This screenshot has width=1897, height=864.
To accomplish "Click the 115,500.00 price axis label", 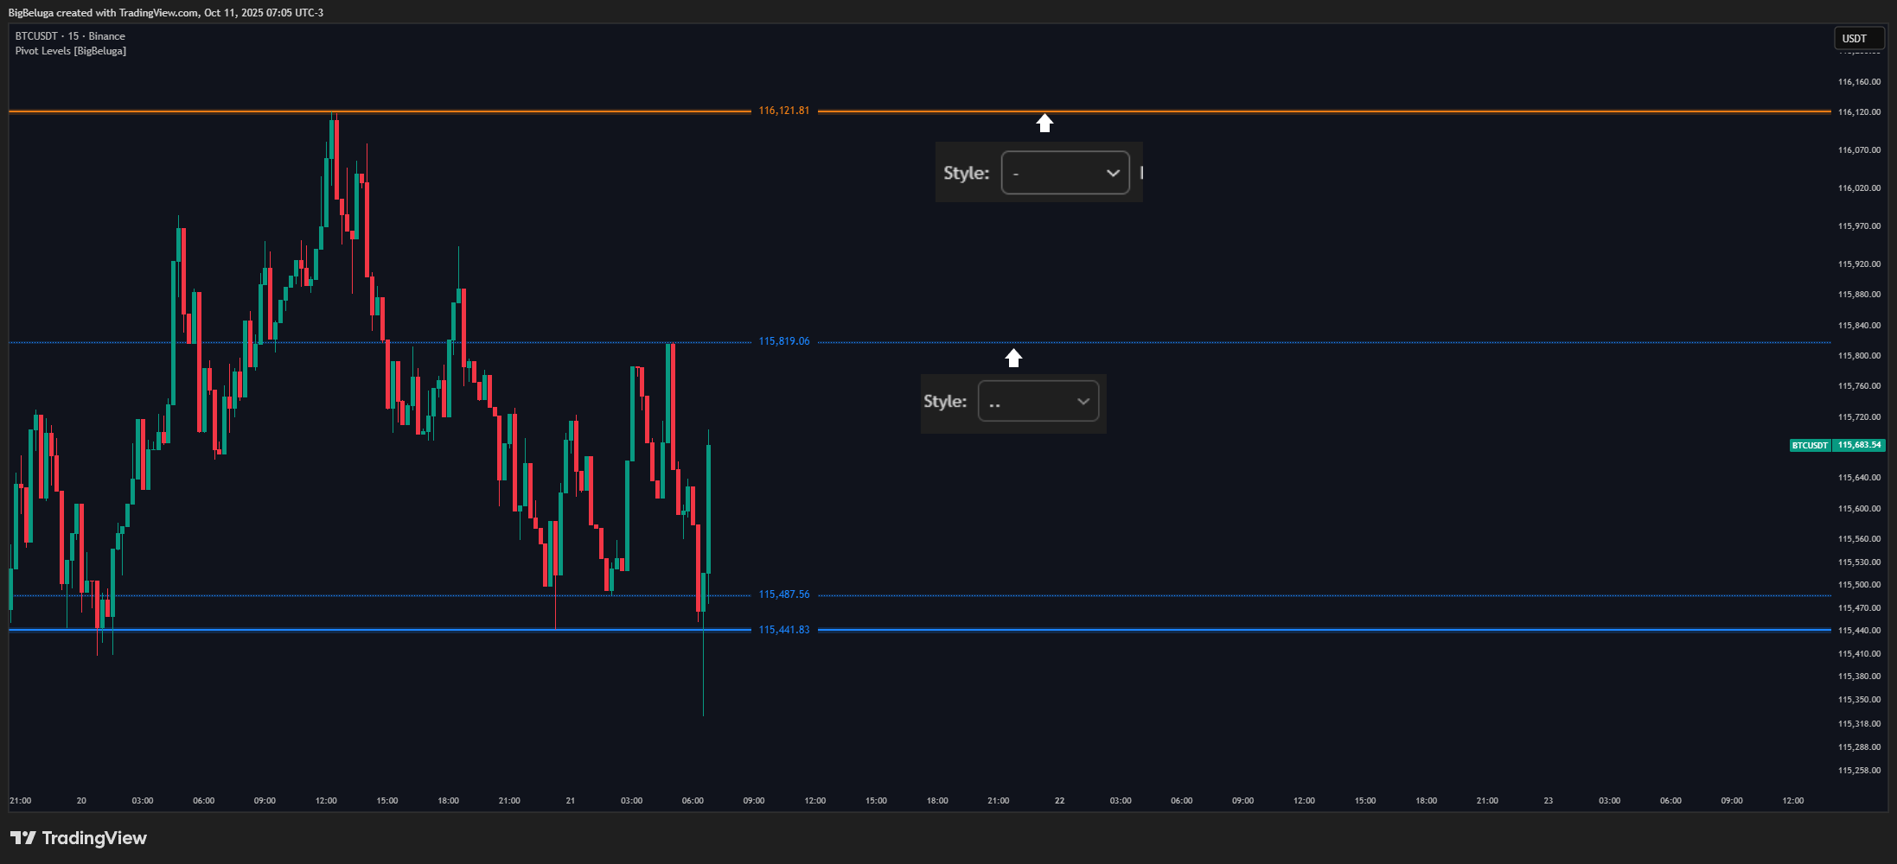I will [x=1859, y=585].
